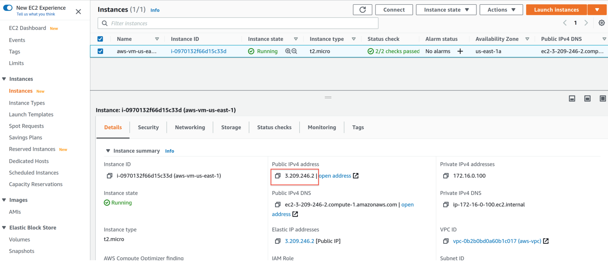Image resolution: width=608 pixels, height=264 pixels.
Task: Zoom in filter icon beside Running state
Action: pos(288,51)
